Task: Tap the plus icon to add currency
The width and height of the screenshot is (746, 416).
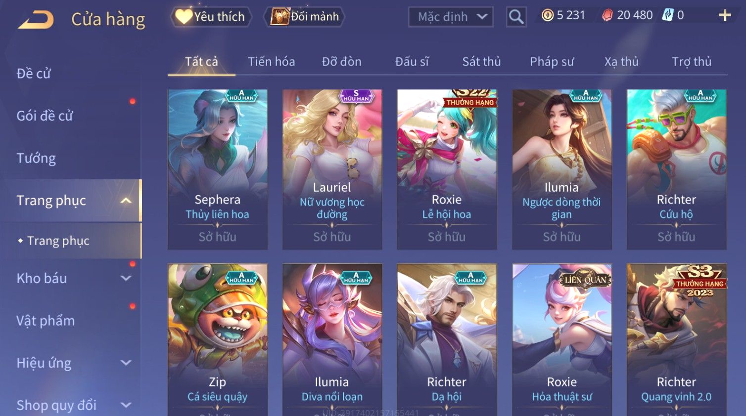Action: (725, 16)
